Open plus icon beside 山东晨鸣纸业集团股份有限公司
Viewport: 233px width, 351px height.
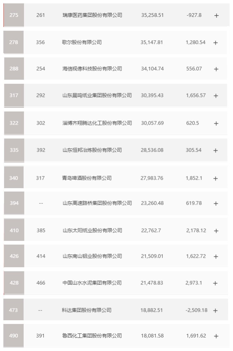click(x=216, y=96)
